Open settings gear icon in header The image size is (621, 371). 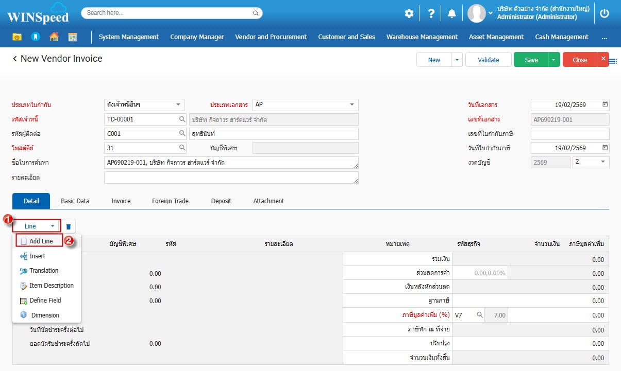tap(409, 14)
